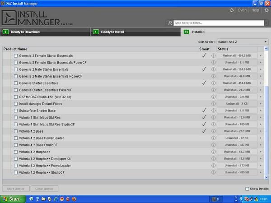Show info for Genesis 2 Female Starter Essentials PoserCF
The width and height of the screenshot is (271, 203).
pyautogui.click(x=214, y=63)
